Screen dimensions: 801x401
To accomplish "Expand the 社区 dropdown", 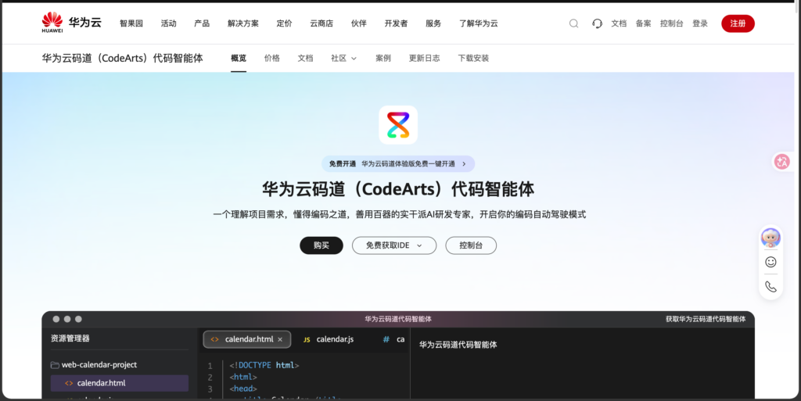I will pos(344,58).
